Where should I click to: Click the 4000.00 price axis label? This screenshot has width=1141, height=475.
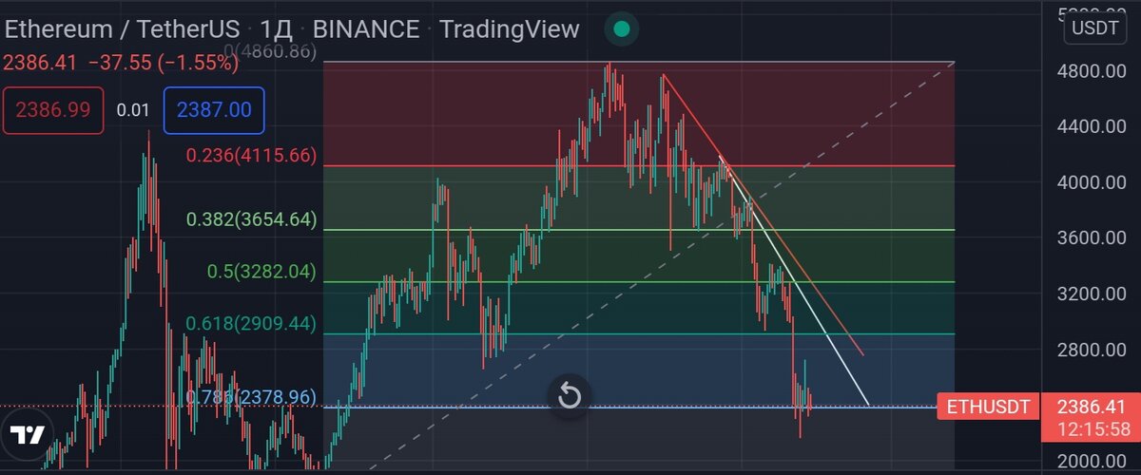coord(1090,182)
